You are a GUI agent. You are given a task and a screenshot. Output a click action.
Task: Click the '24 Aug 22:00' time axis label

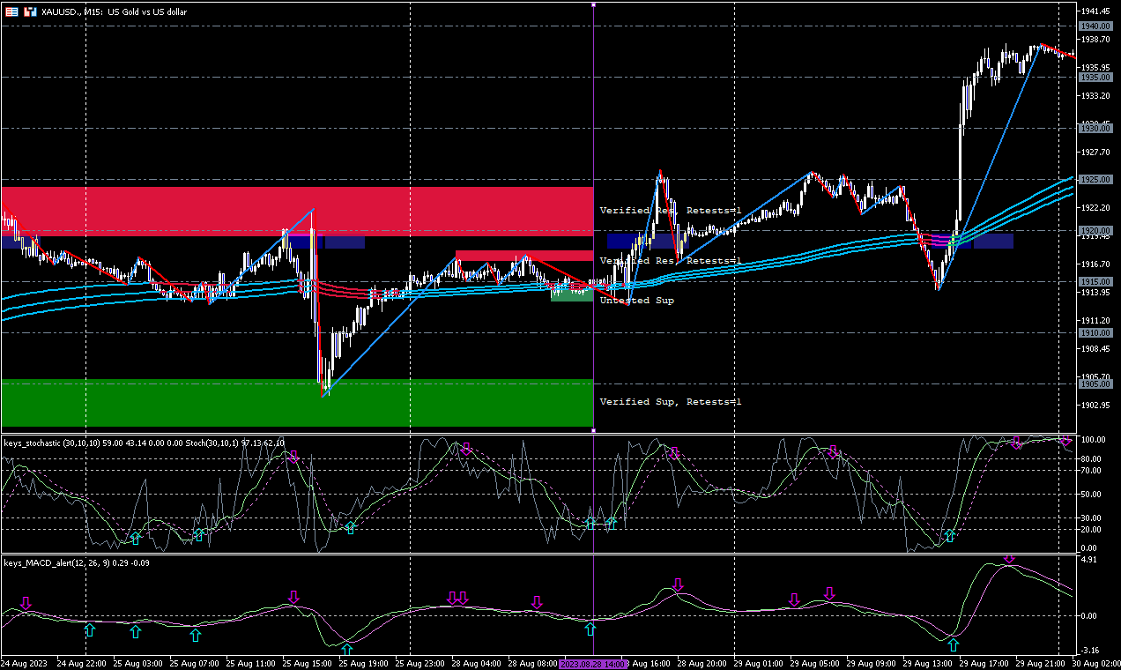tap(82, 662)
